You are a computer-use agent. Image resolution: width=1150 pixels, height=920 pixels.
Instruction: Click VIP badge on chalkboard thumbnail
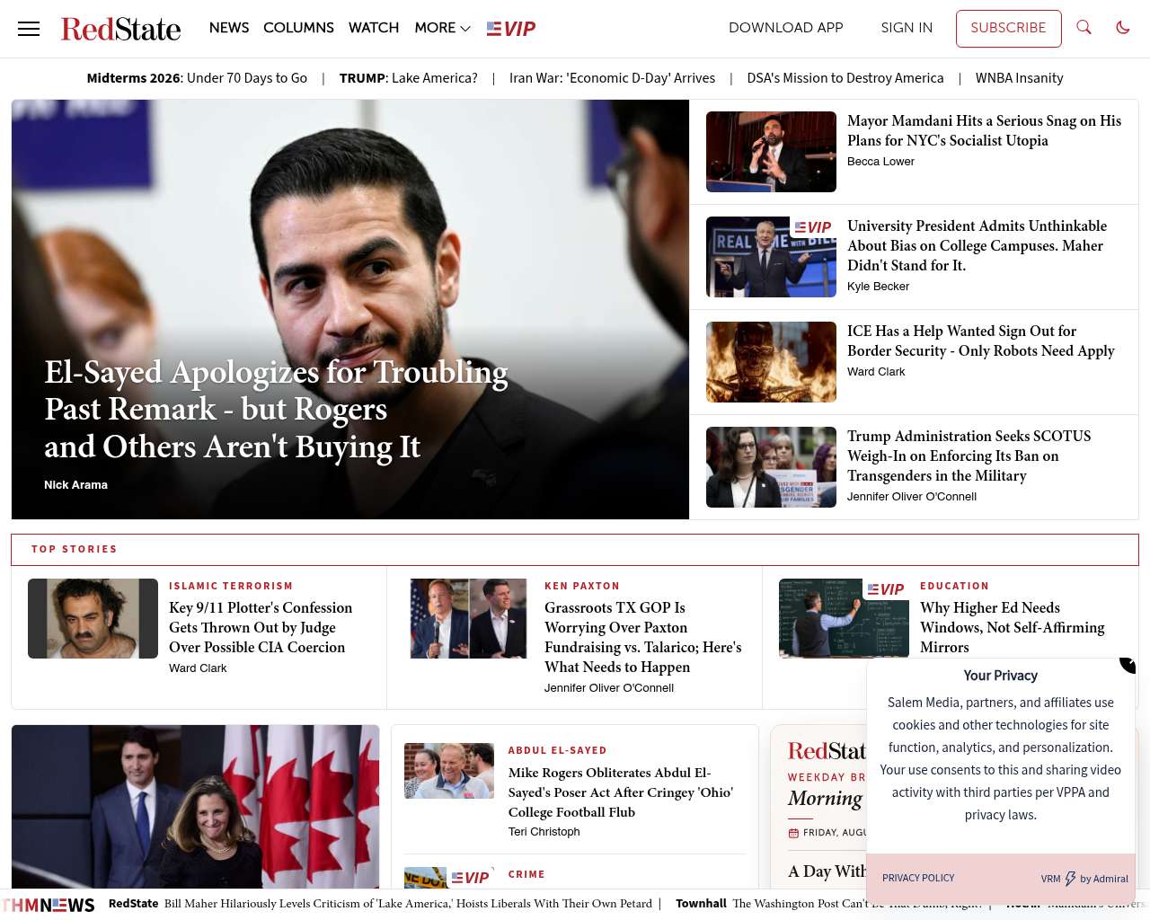tap(886, 589)
